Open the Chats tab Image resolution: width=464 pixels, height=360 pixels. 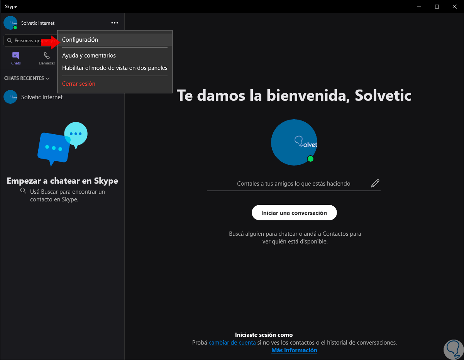tap(16, 58)
